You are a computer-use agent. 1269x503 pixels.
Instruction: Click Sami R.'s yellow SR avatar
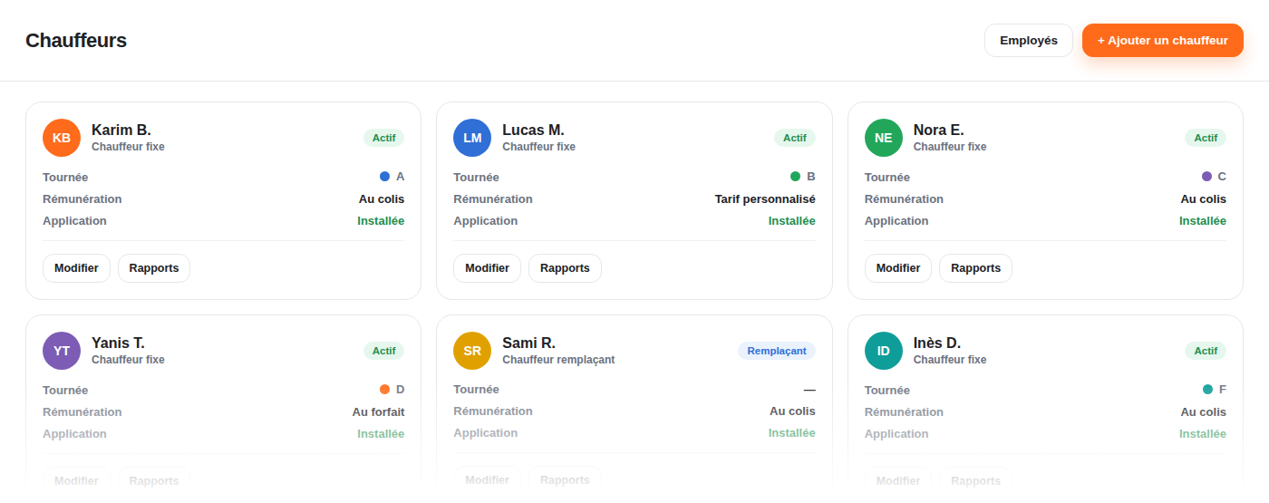click(x=472, y=351)
